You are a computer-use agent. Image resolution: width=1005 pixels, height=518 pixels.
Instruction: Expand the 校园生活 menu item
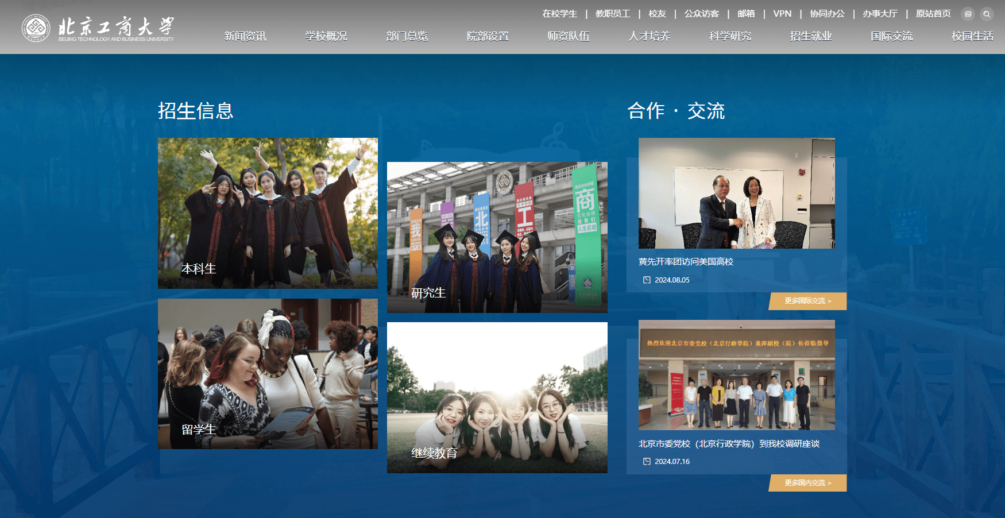[972, 36]
